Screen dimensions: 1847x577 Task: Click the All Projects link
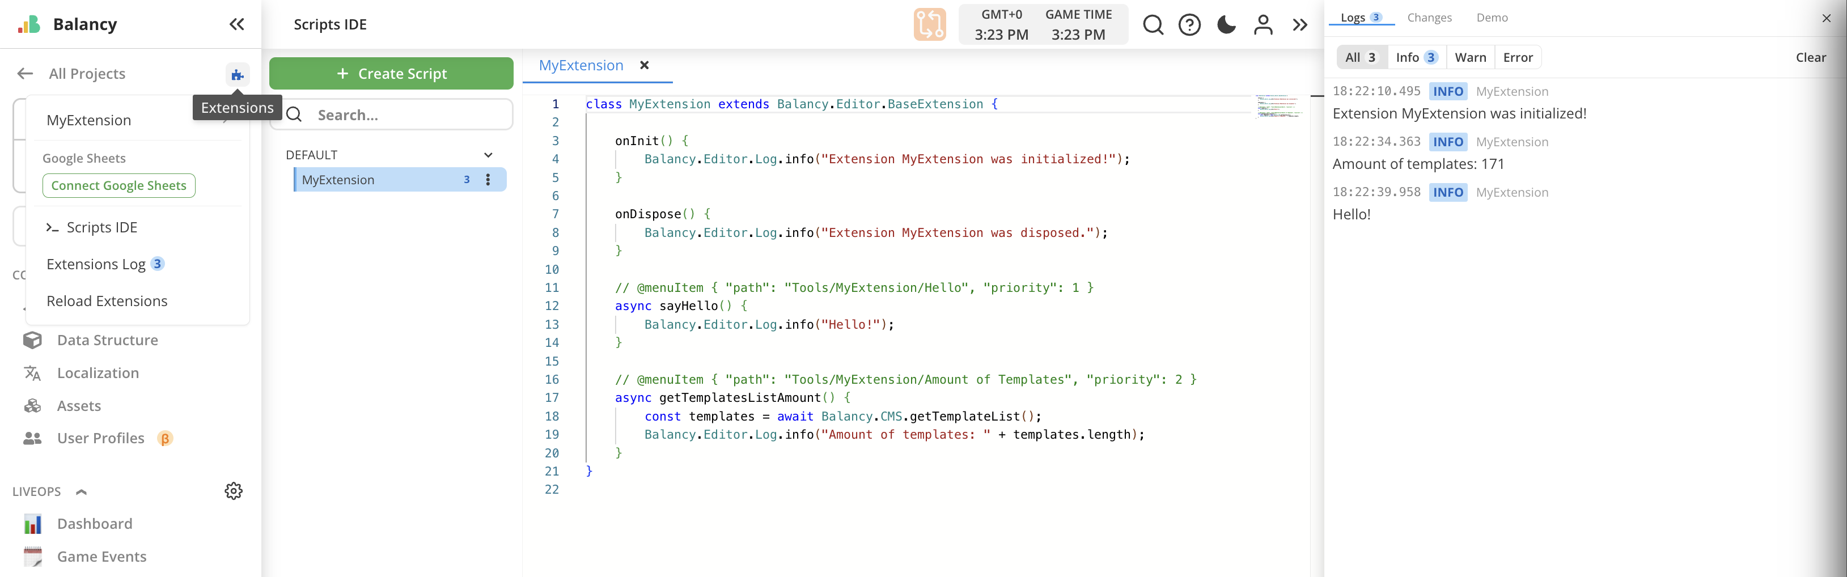pyautogui.click(x=87, y=73)
